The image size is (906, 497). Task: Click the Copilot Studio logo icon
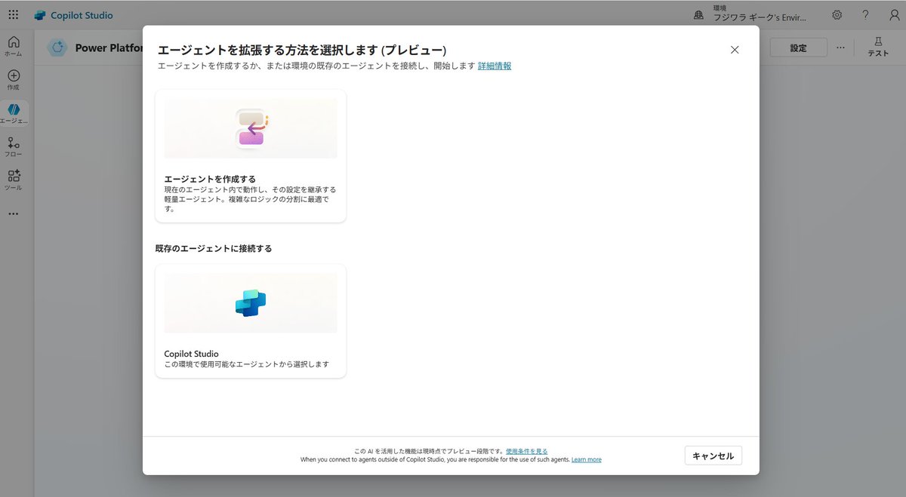(x=40, y=15)
